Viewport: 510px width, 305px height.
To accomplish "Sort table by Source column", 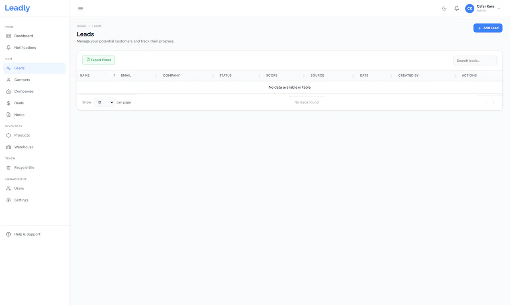I will click(x=332, y=75).
